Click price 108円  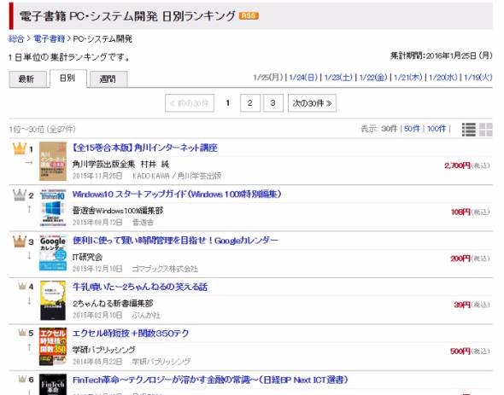coord(460,212)
